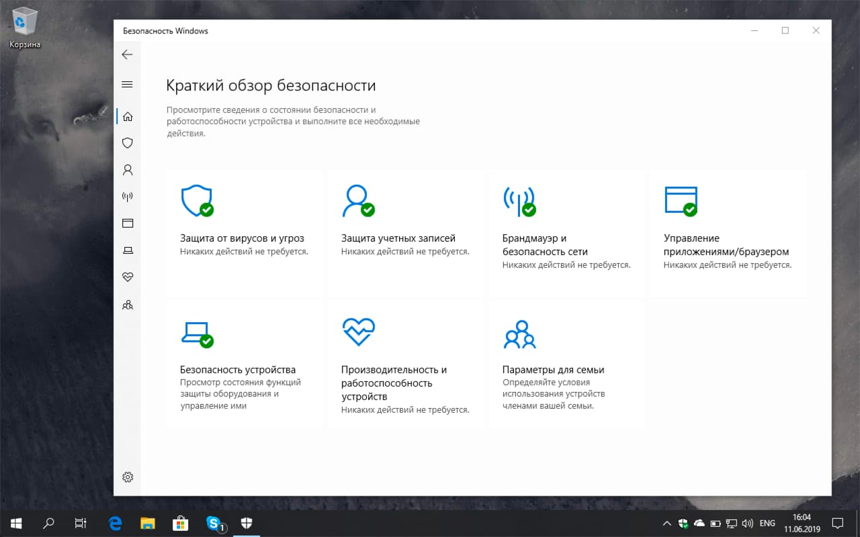Screen dimensions: 860x537
Task: Open the family options sidebar icon
Action: coord(127,305)
